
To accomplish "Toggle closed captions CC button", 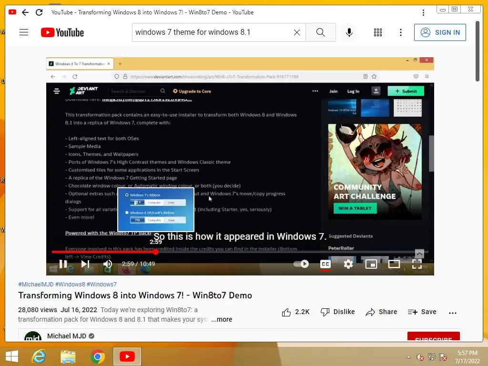I will [x=325, y=264].
